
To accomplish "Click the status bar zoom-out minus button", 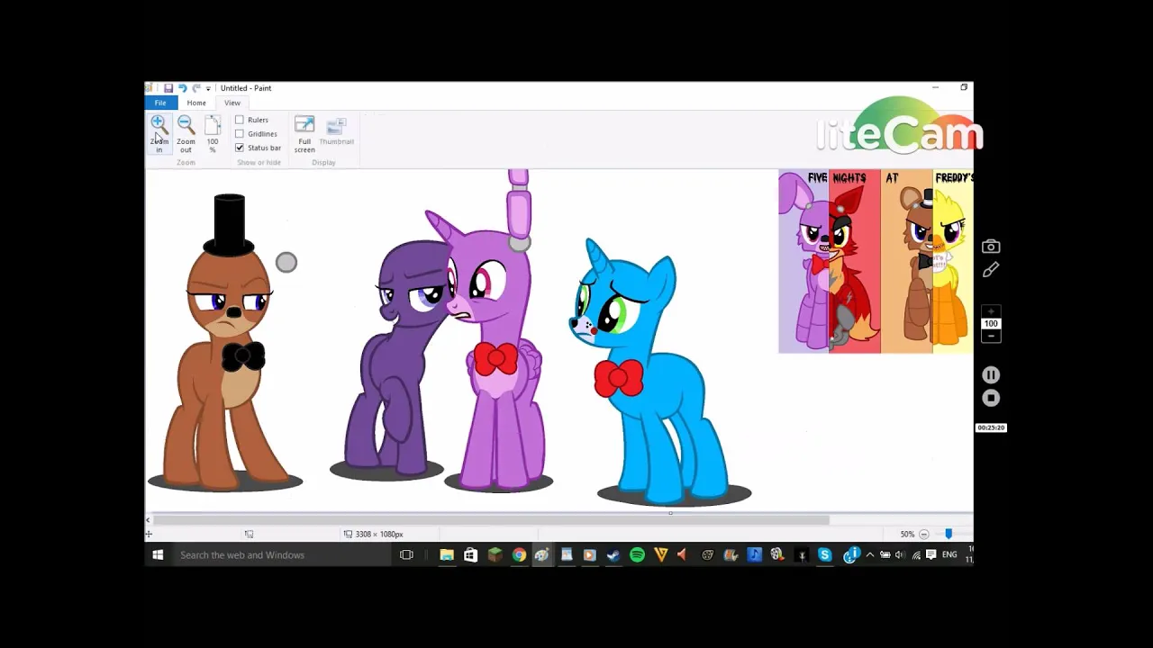I will tap(923, 534).
